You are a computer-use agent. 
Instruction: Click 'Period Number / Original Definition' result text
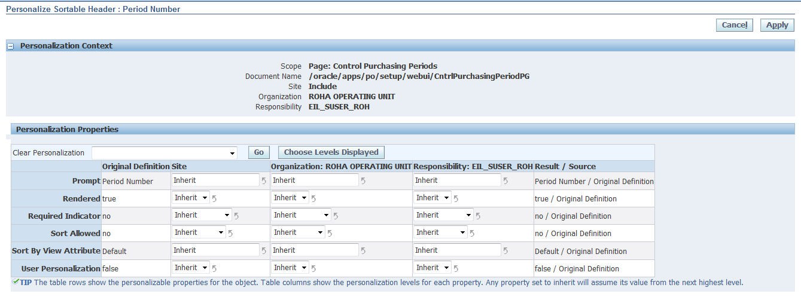coord(594,181)
